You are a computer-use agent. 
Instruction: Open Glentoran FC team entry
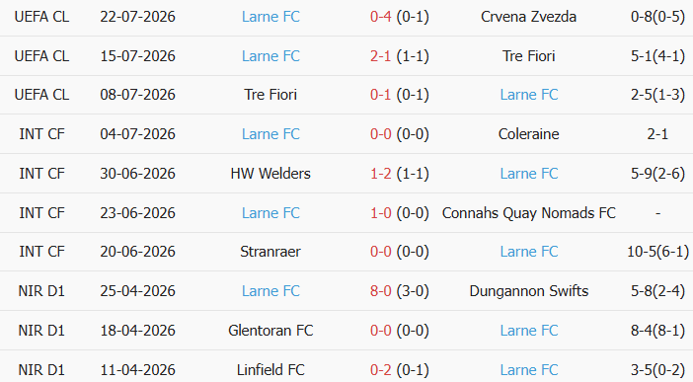(270, 331)
